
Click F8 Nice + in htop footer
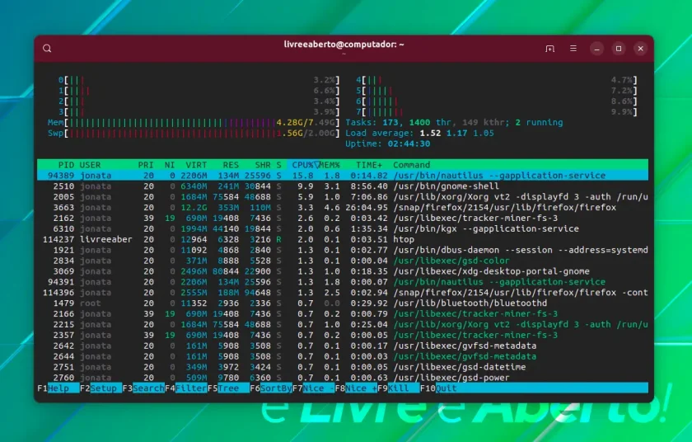pyautogui.click(x=356, y=388)
